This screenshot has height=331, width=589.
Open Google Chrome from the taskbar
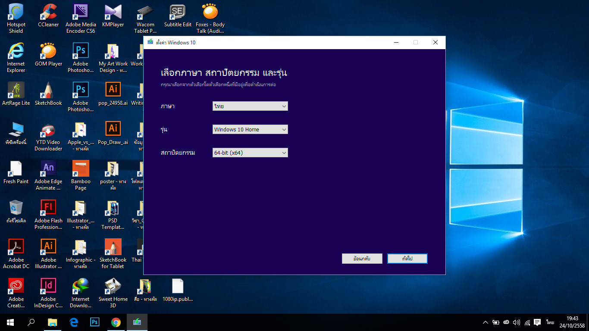click(x=116, y=322)
